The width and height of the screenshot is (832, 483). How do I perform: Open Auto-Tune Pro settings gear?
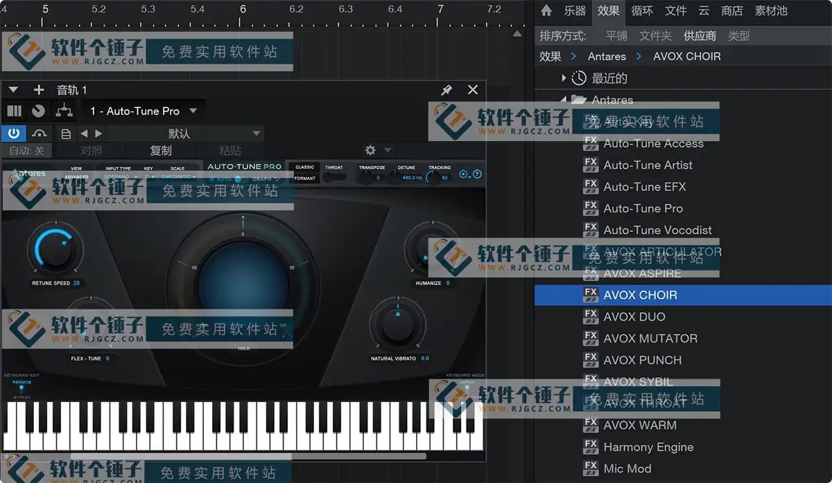click(x=464, y=174)
